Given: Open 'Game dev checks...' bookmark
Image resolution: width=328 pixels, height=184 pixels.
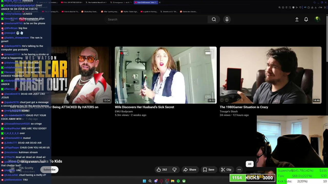Looking at the screenshot, I should click(188, 11).
